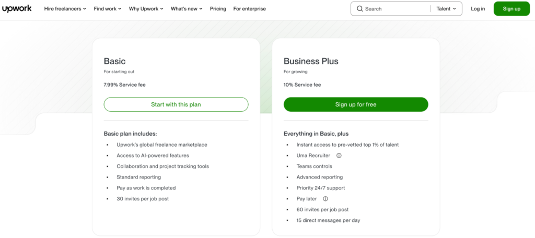The image size is (535, 238).
Task: Click the Start with this plan button
Action: (176, 104)
